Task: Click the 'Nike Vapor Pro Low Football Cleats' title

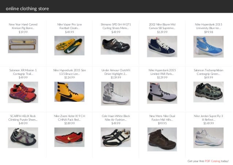Action: 69,26
